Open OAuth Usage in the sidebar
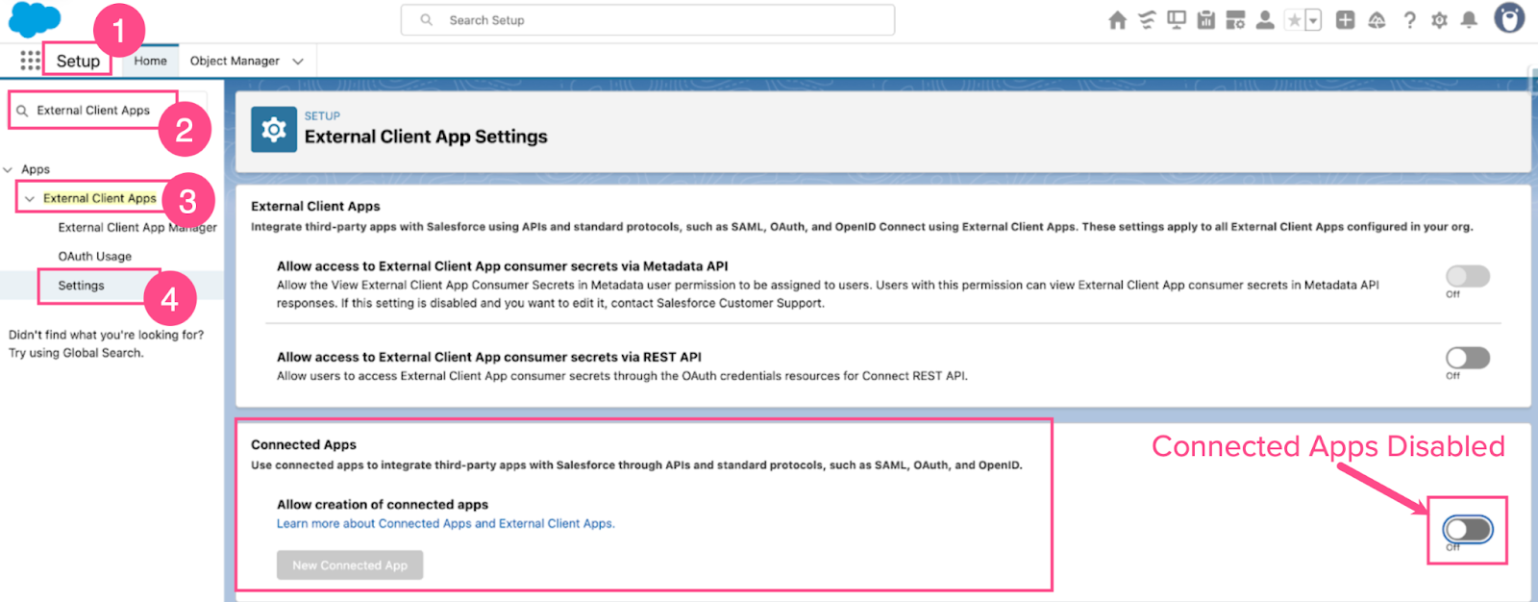 click(95, 257)
